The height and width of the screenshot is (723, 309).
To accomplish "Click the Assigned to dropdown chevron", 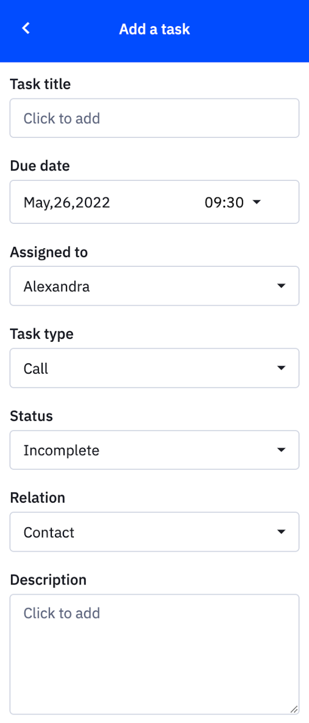I will [x=281, y=286].
